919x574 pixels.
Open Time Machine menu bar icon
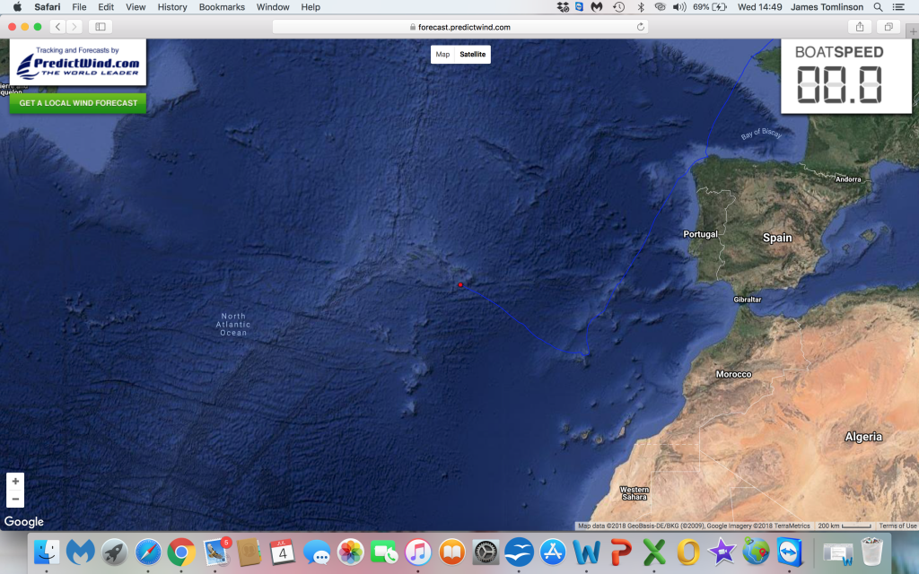pyautogui.click(x=619, y=7)
